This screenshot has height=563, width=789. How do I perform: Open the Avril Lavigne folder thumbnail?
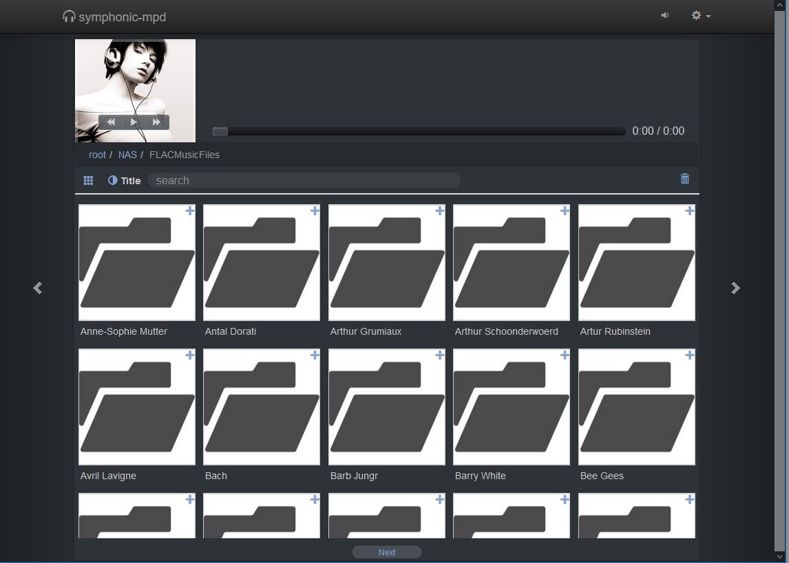pyautogui.click(x=137, y=408)
